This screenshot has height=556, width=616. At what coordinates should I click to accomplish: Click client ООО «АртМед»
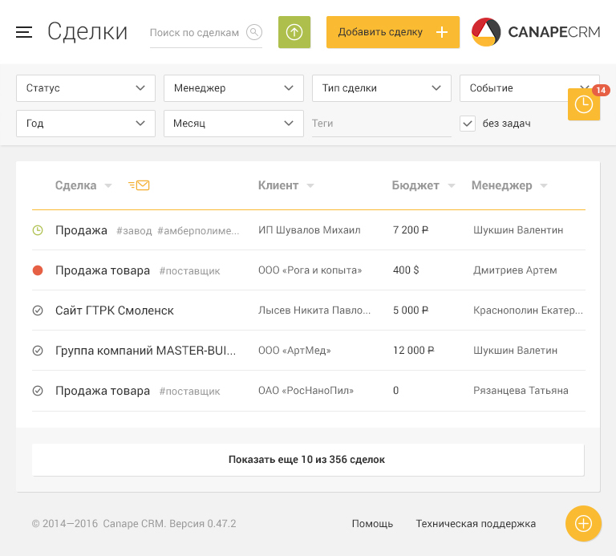294,350
